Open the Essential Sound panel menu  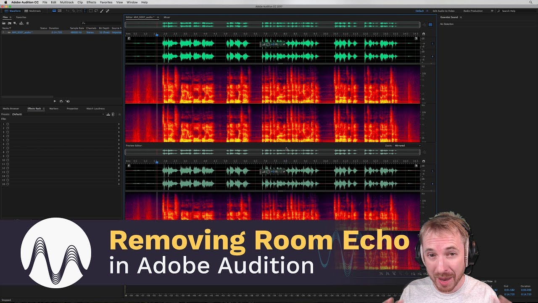click(461, 17)
